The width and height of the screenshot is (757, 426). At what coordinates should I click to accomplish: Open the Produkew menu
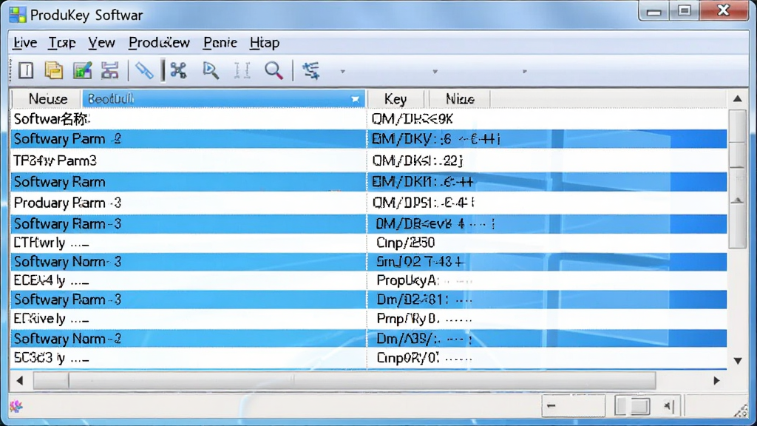coord(159,43)
